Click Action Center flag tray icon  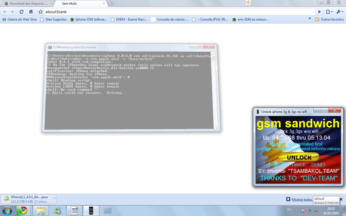coord(303,211)
